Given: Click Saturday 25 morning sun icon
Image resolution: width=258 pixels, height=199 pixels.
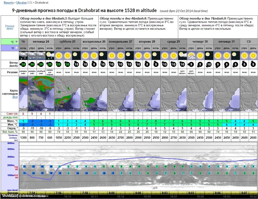Looking at the screenshot, I should point(59,55).
